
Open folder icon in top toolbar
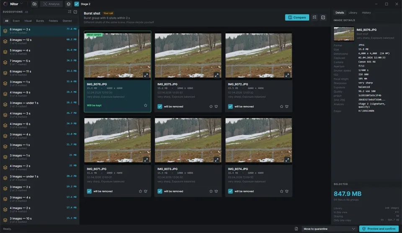(34, 4)
